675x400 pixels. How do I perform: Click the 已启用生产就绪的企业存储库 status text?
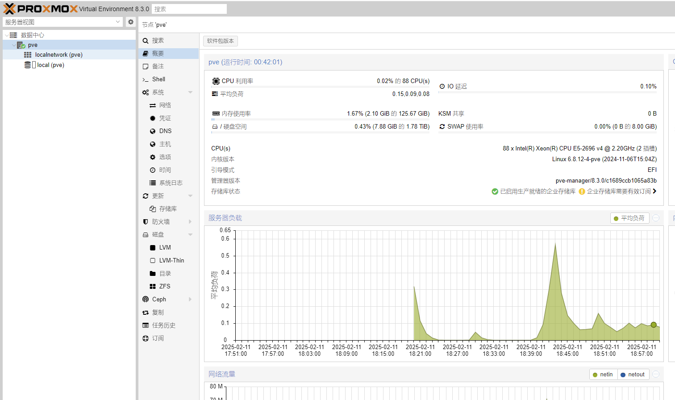click(x=537, y=192)
